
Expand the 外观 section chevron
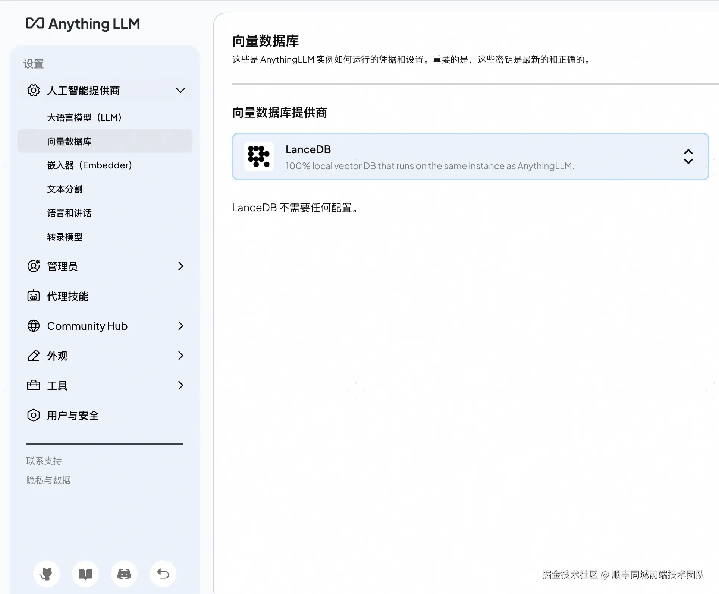[x=181, y=356]
